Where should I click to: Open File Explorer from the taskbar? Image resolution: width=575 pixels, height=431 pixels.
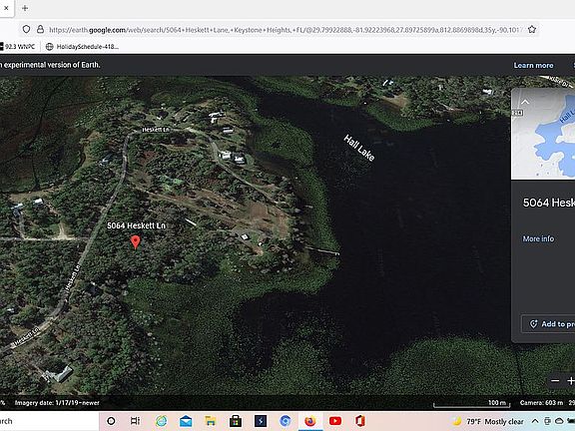click(211, 421)
